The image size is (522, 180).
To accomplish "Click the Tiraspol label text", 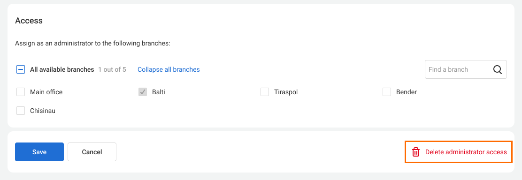I will click(x=286, y=92).
